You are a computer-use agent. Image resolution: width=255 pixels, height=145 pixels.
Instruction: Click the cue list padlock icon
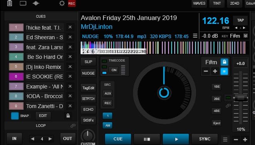(68, 116)
